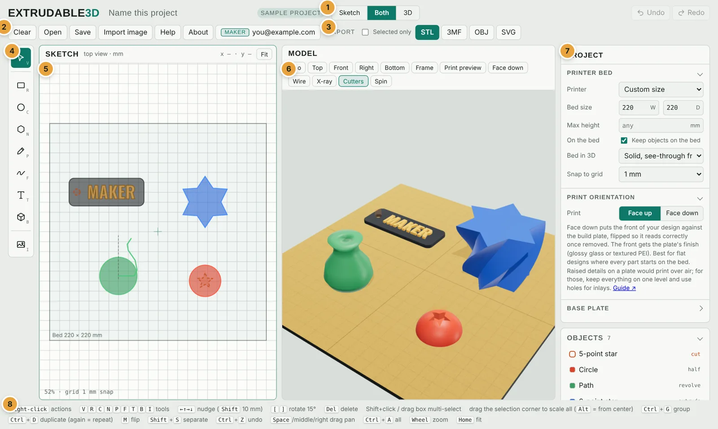
Task: Open the Snap to grid dropdown
Action: 661,174
